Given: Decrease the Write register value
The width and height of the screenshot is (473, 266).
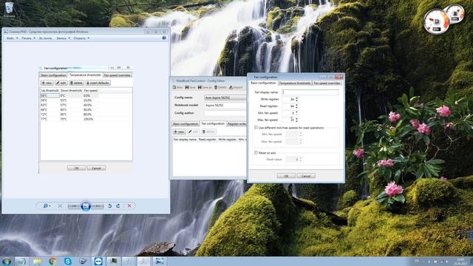Looking at the screenshot, I should pos(297,100).
